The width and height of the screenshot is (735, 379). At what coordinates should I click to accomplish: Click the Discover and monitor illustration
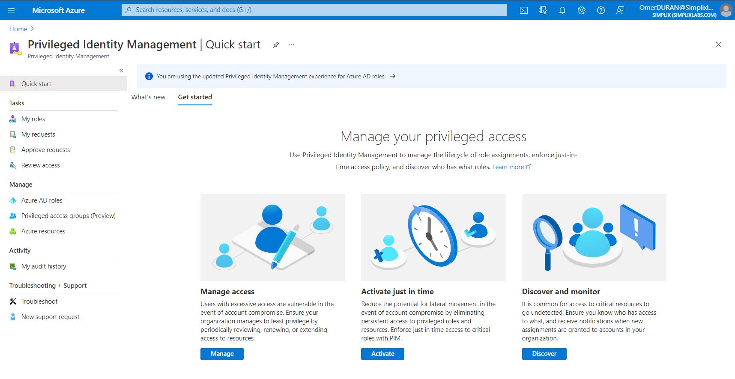tap(594, 238)
